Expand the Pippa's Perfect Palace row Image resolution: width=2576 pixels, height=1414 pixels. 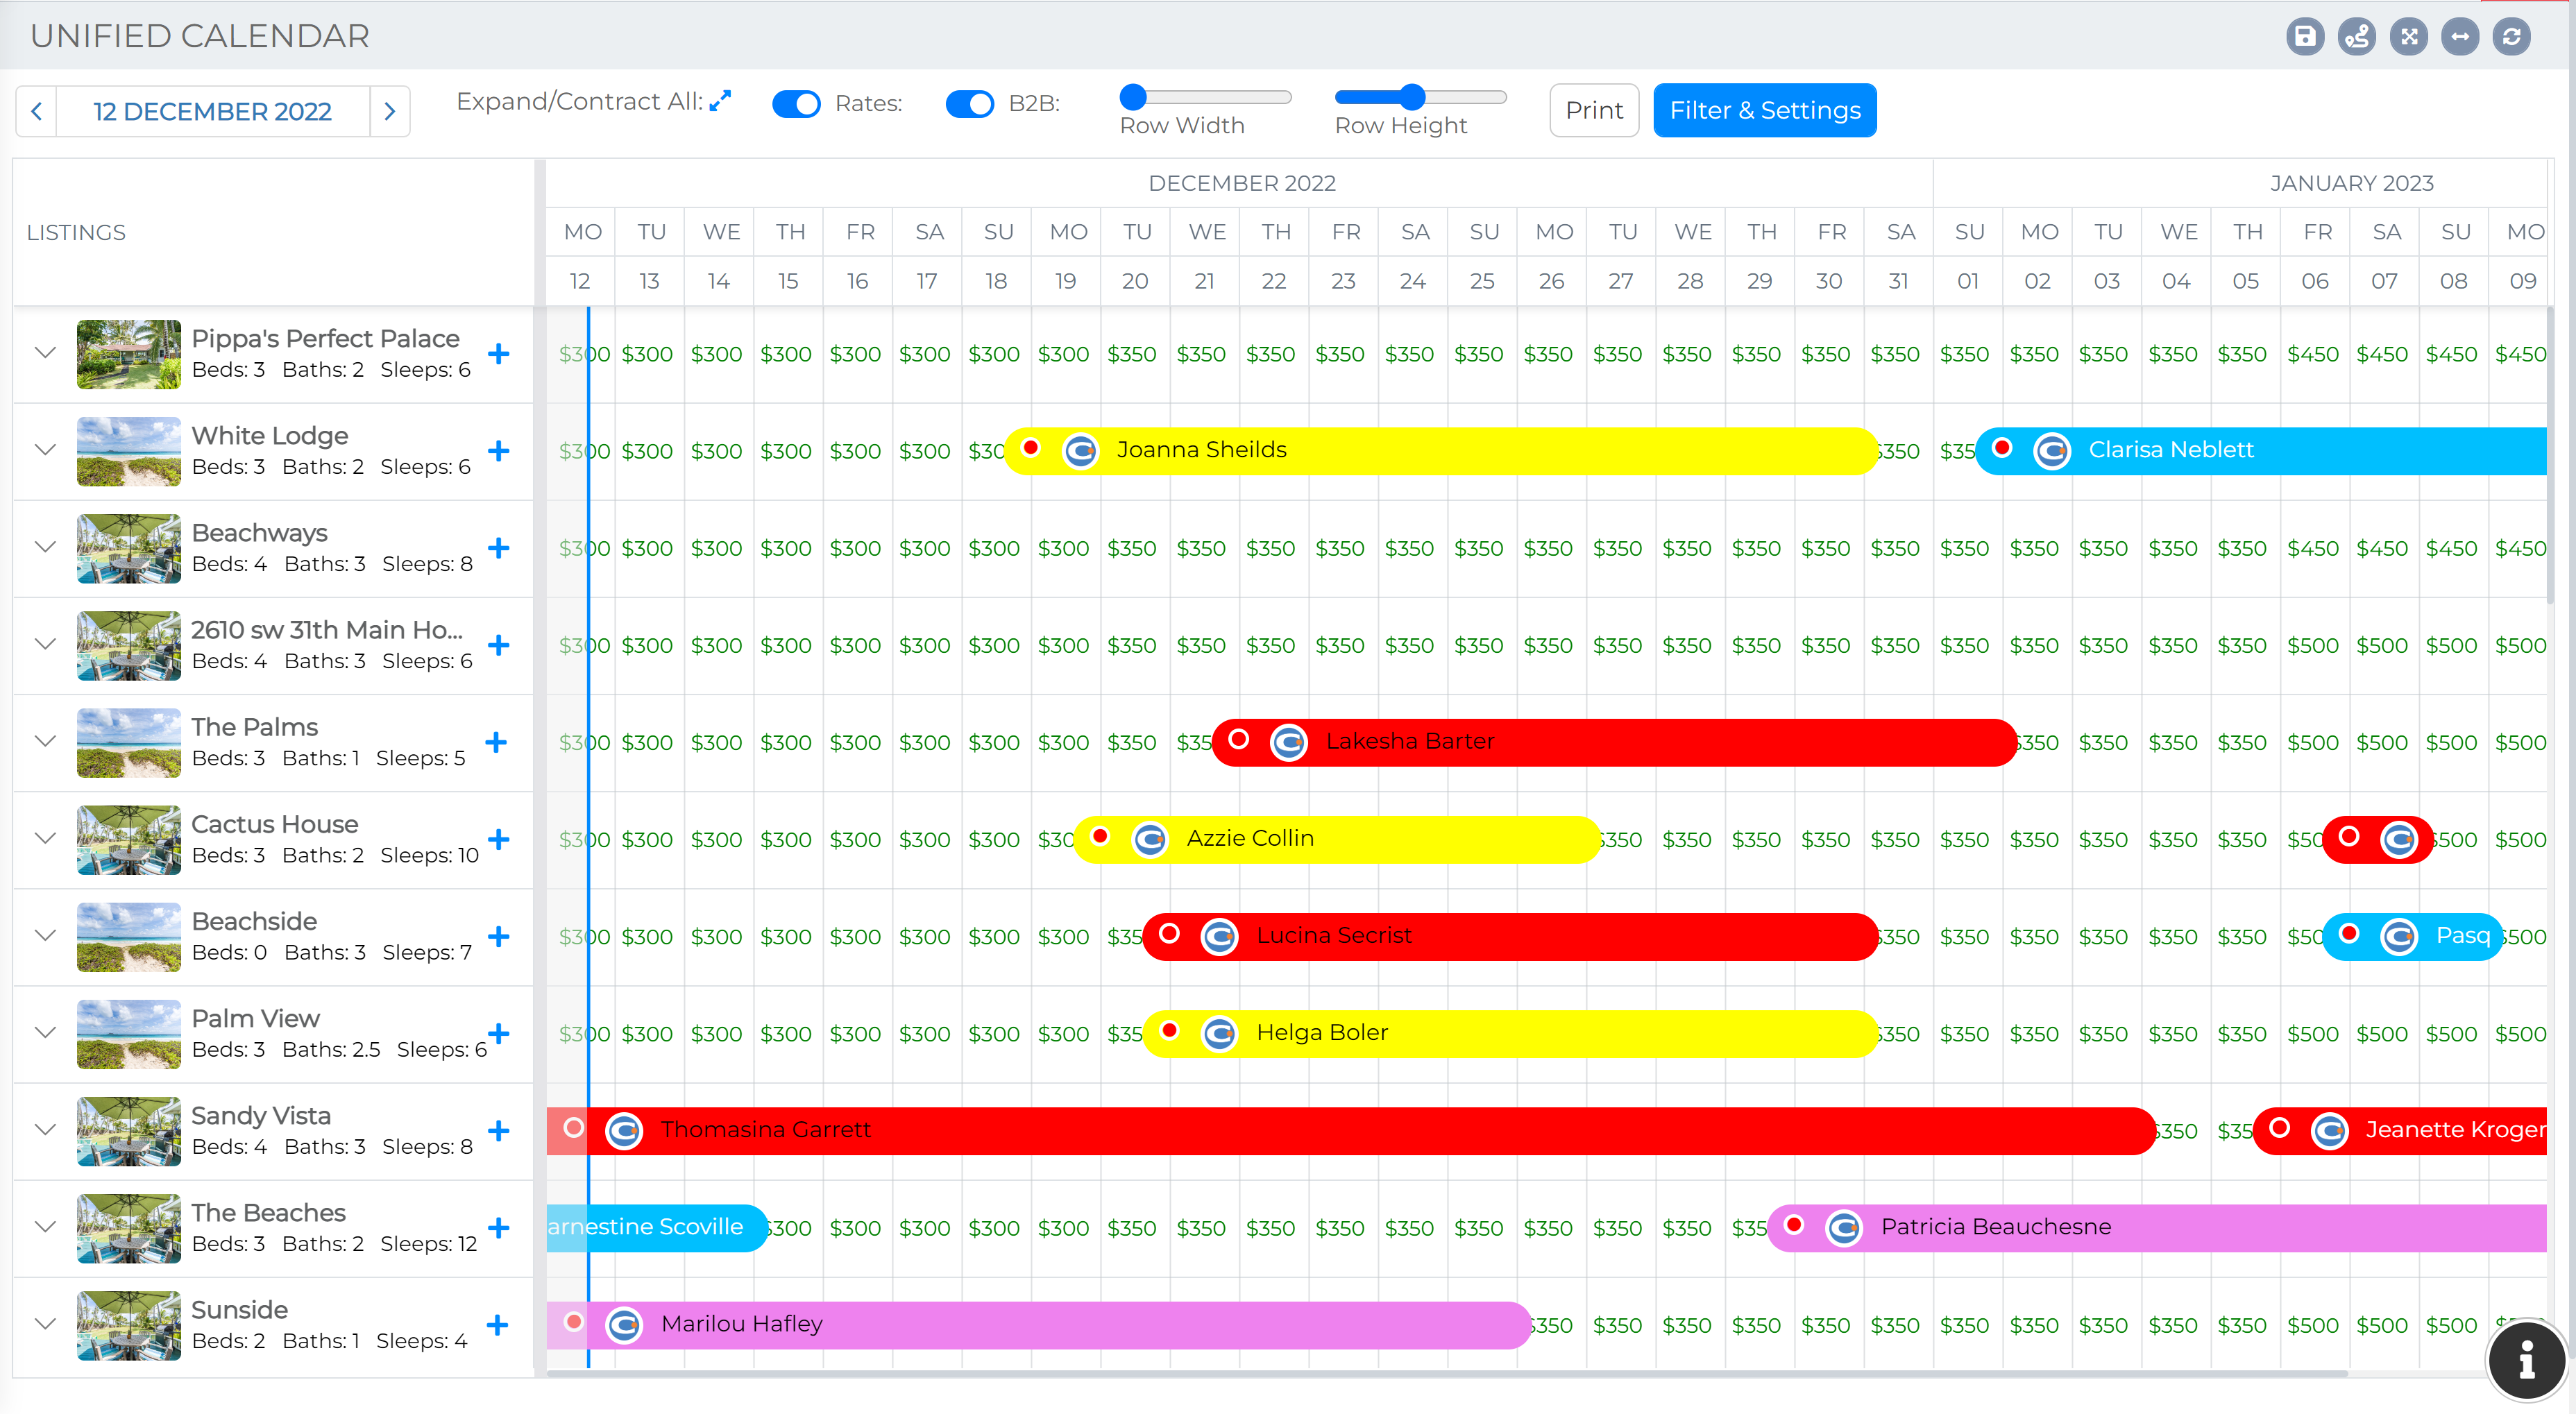coord(45,353)
